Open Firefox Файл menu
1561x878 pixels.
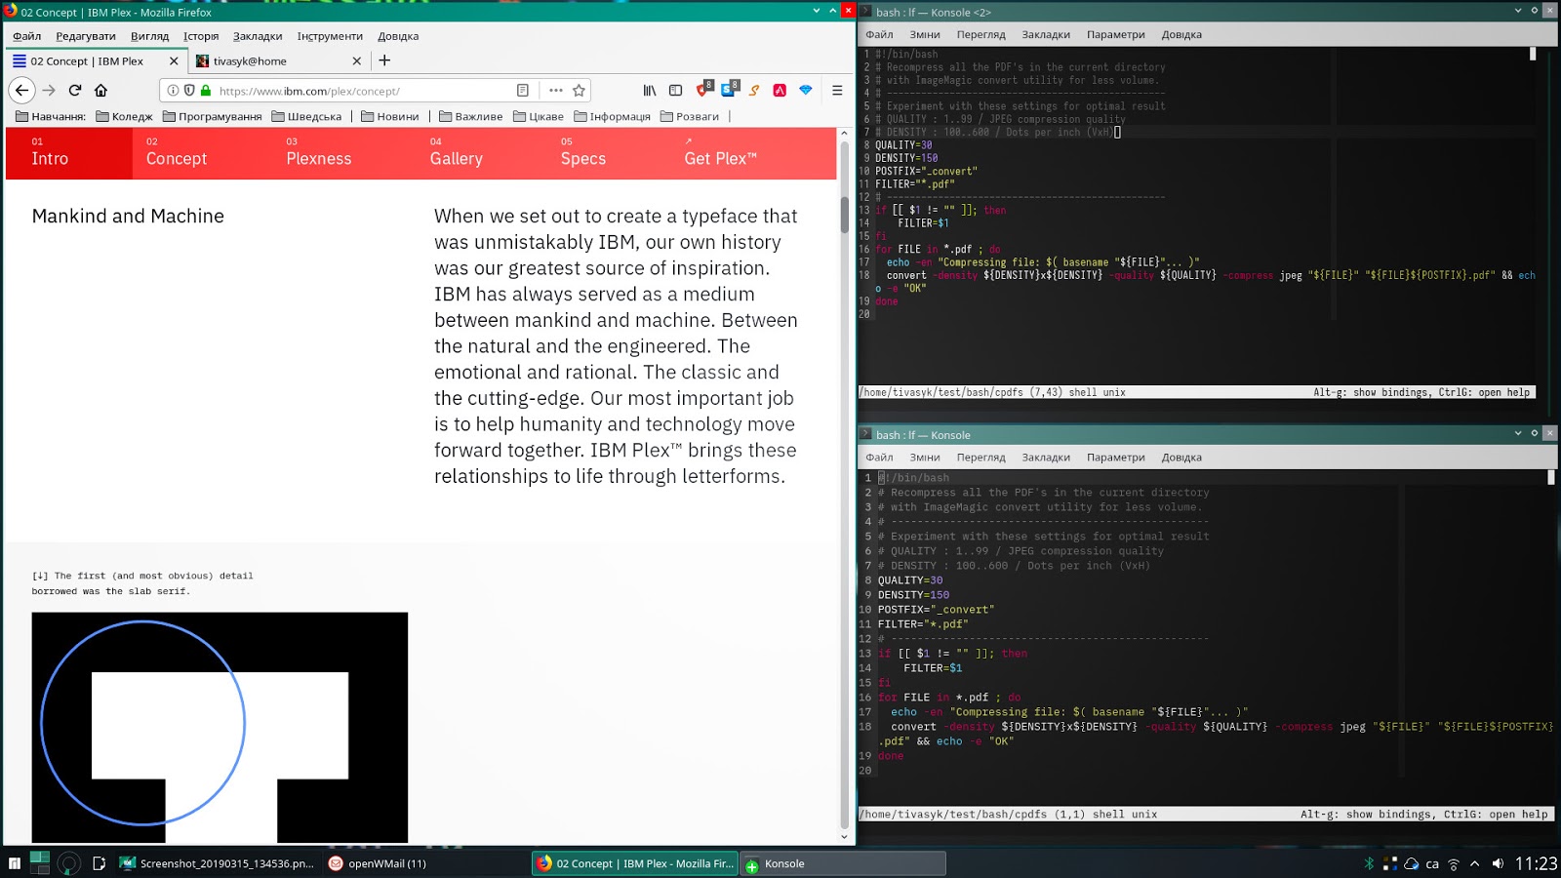pyautogui.click(x=26, y=36)
